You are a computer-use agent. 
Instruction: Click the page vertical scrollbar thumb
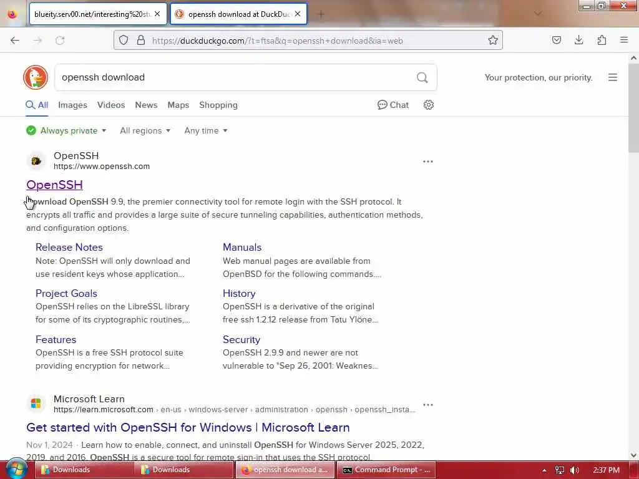[634, 110]
